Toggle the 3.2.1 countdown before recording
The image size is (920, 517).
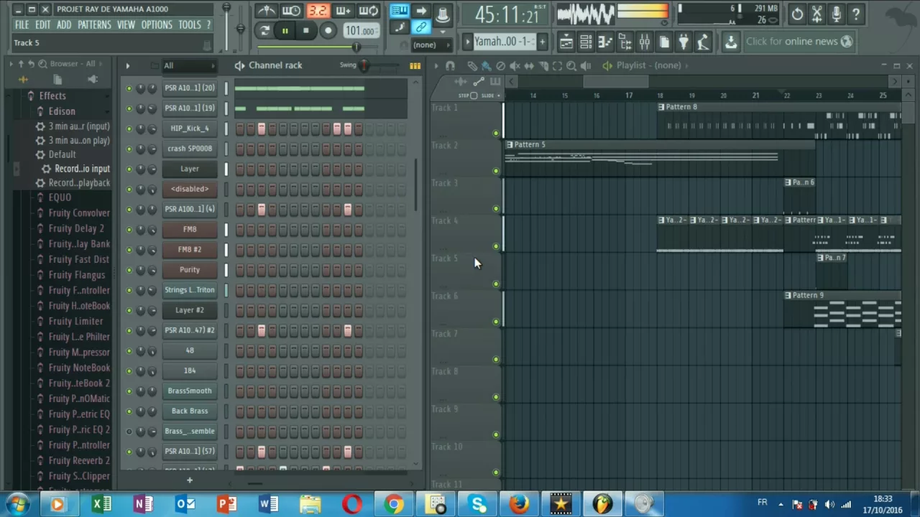317,11
